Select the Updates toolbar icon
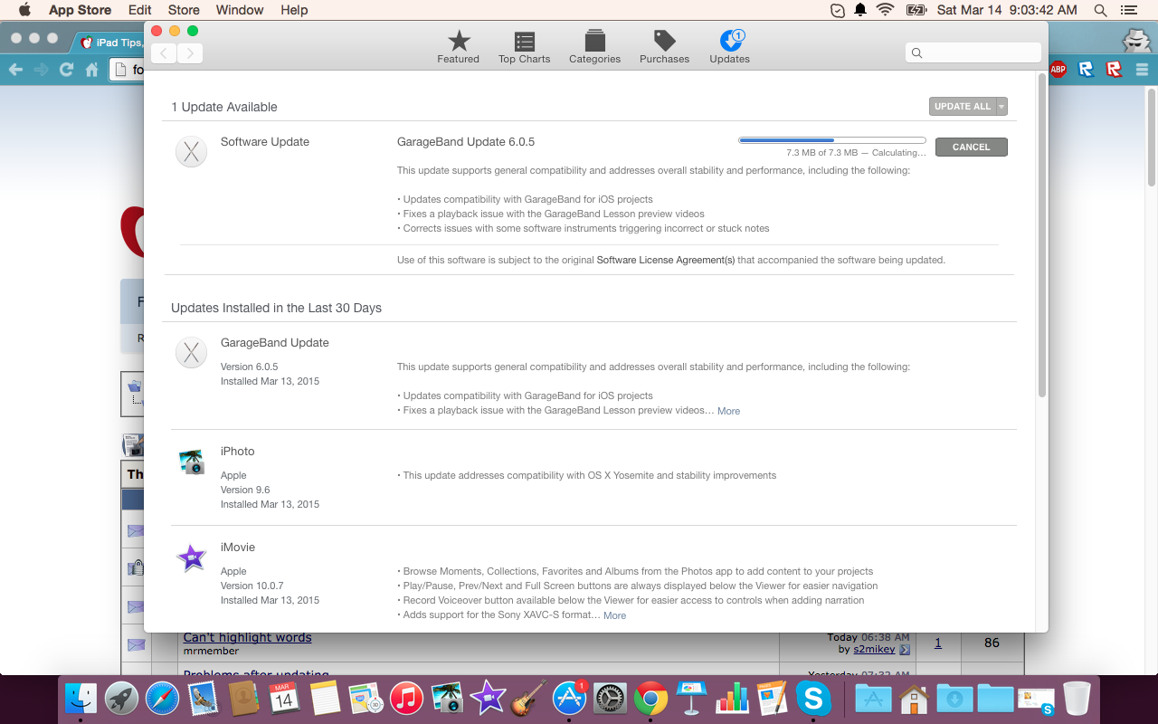This screenshot has width=1158, height=724. click(730, 46)
